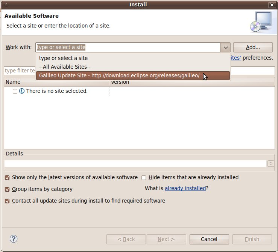Click the help question mark icon
This screenshot has height=252, width=278.
point(14,239)
